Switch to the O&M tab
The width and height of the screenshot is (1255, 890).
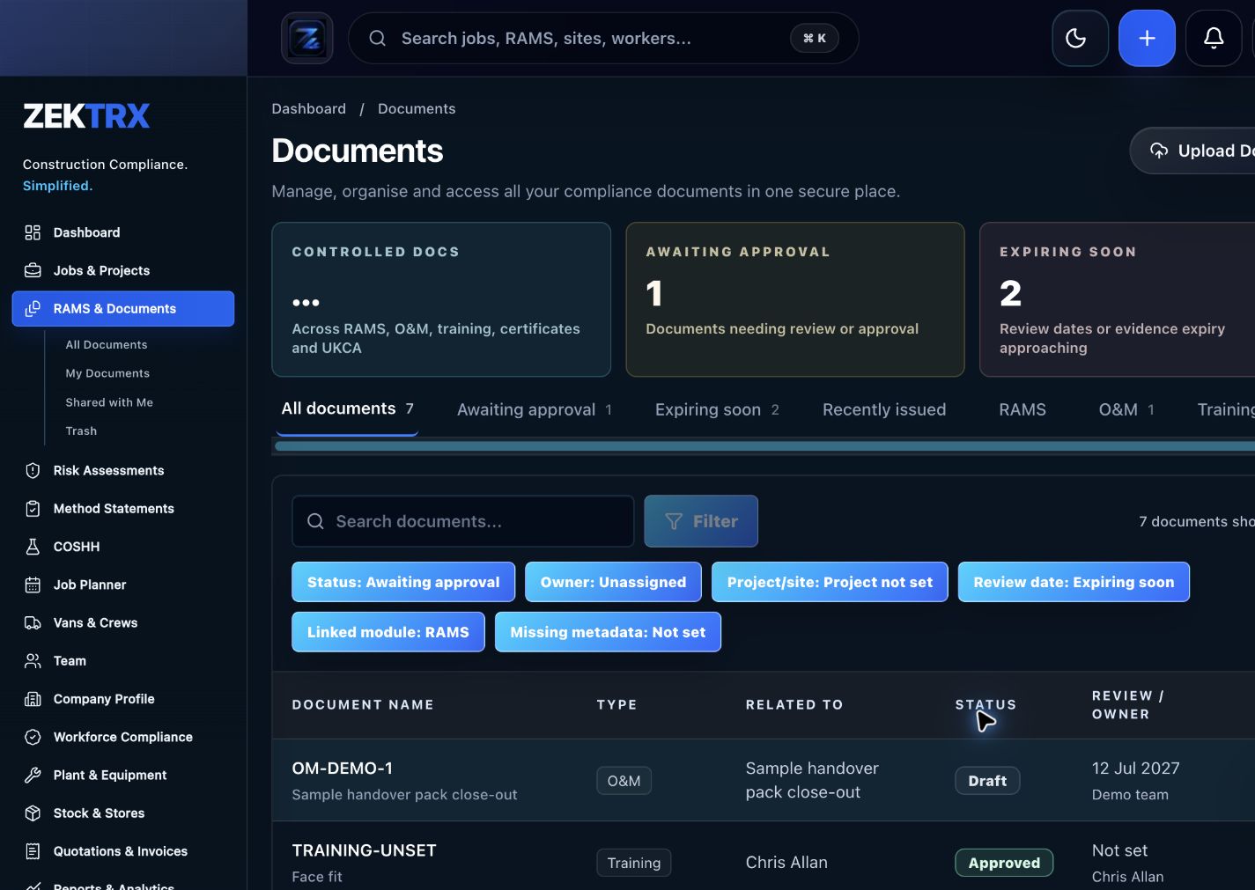[x=1126, y=409]
